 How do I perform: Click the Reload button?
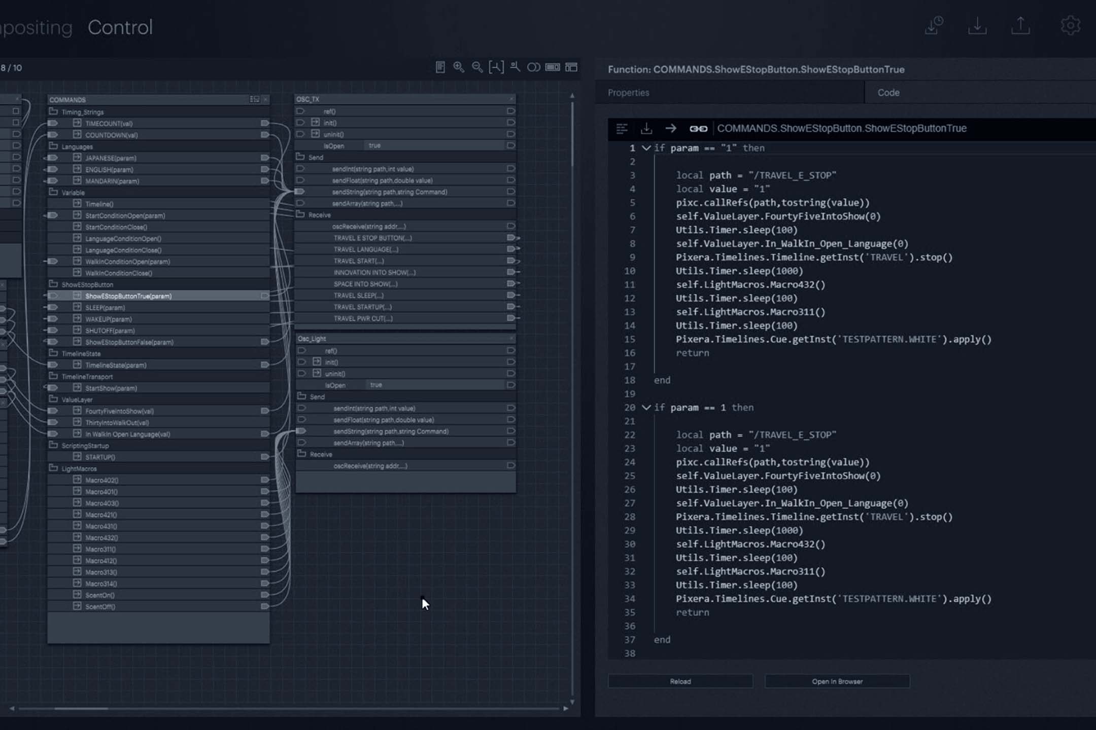[680, 681]
